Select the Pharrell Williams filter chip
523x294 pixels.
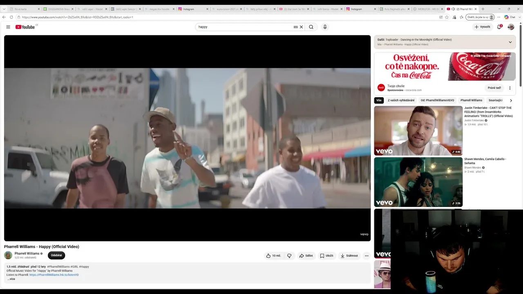[471, 100]
